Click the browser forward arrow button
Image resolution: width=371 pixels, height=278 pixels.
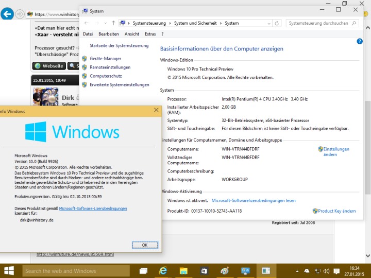(x=20, y=14)
